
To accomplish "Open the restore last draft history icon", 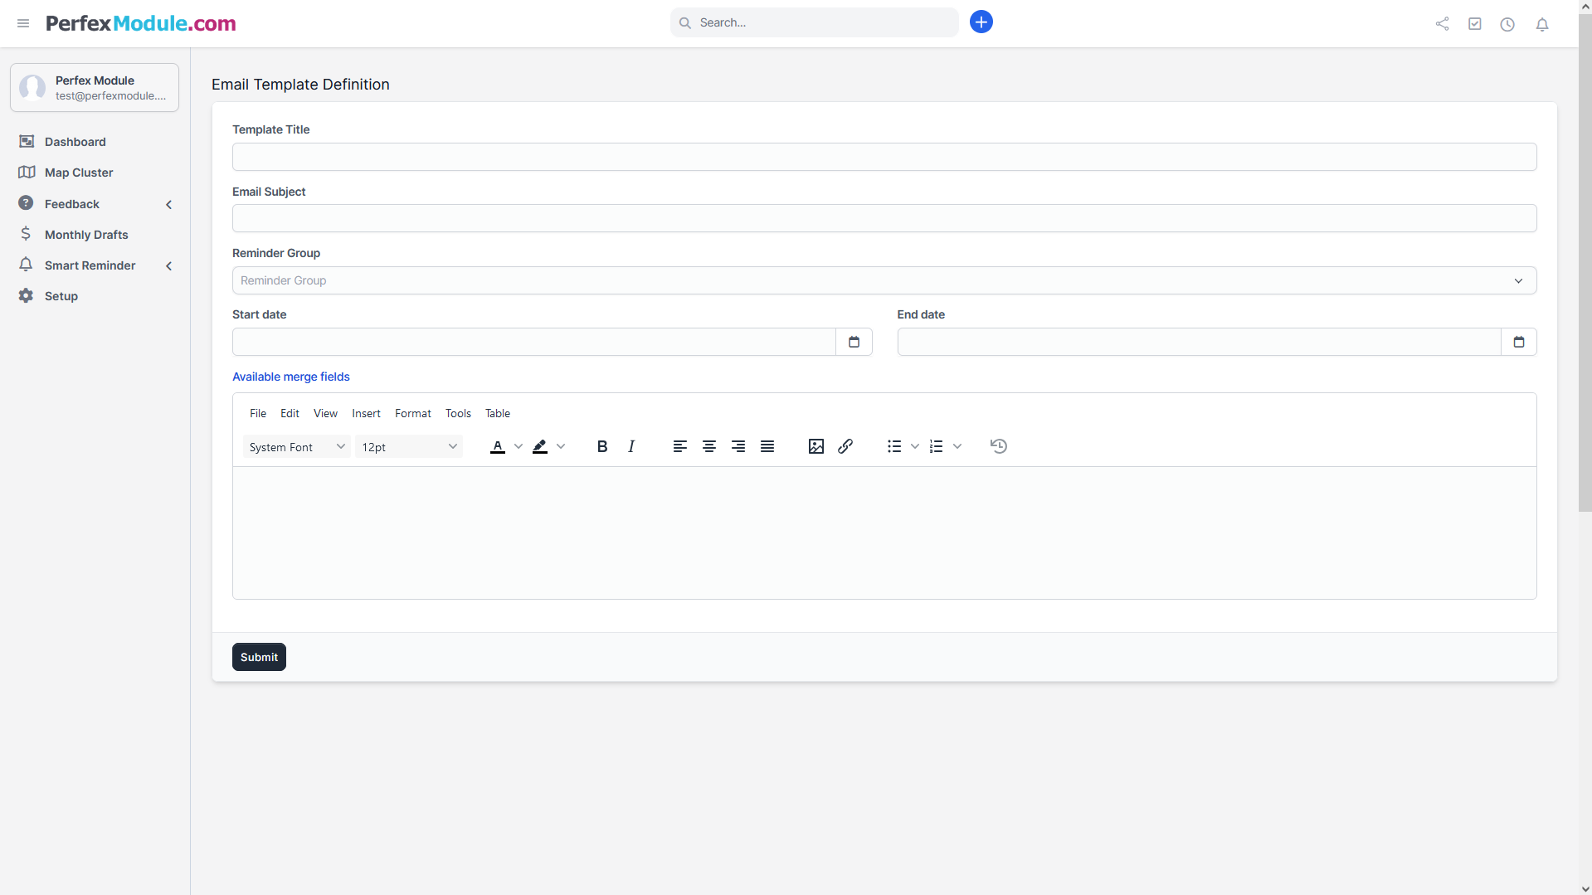I will click(999, 446).
